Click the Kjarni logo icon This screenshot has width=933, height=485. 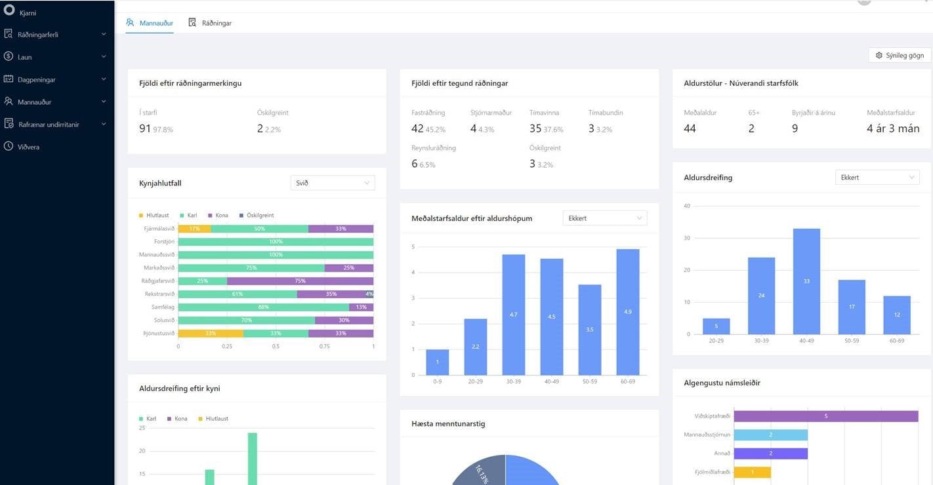tap(9, 10)
